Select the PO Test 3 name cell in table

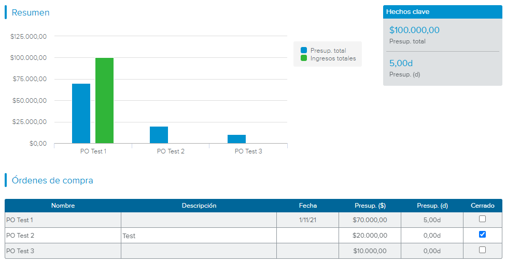[x=63, y=251]
